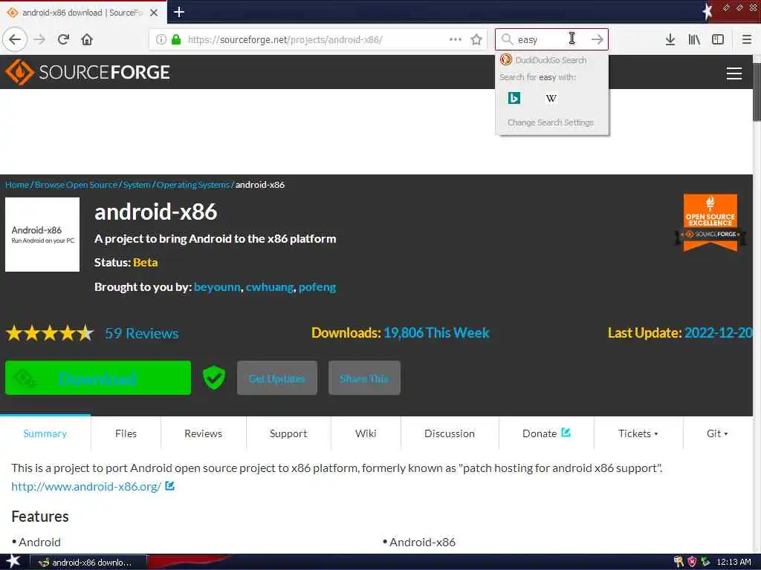Switch to the Summary tab
Screen dimensions: 761x570
tap(45, 433)
